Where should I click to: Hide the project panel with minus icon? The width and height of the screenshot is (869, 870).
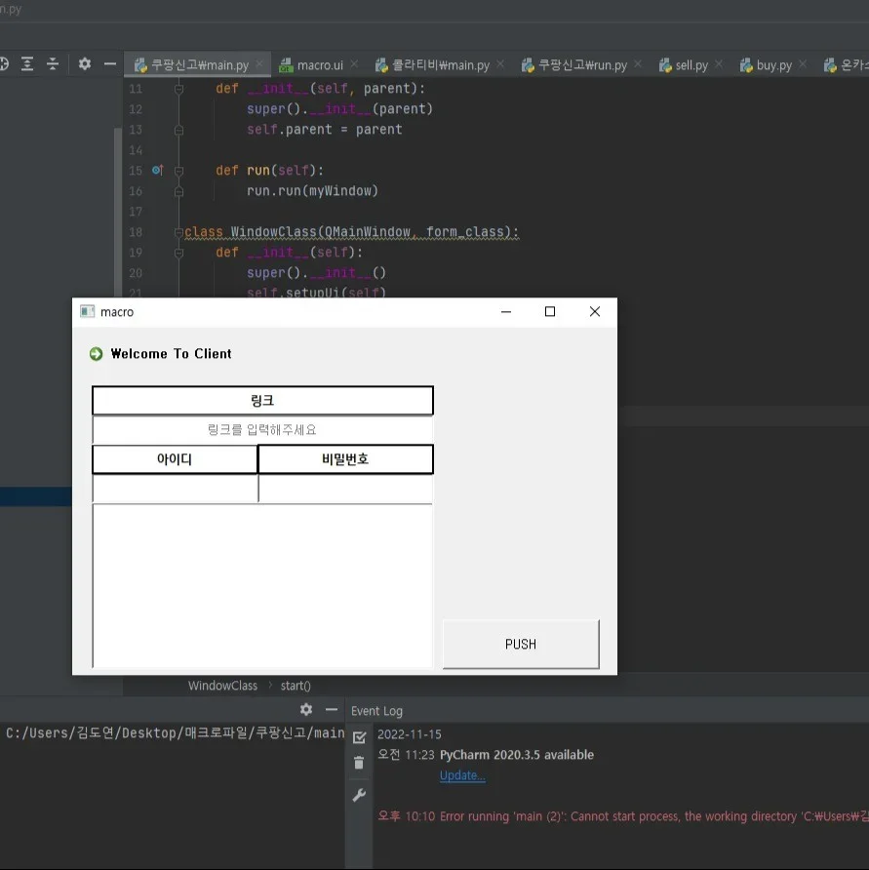110,63
